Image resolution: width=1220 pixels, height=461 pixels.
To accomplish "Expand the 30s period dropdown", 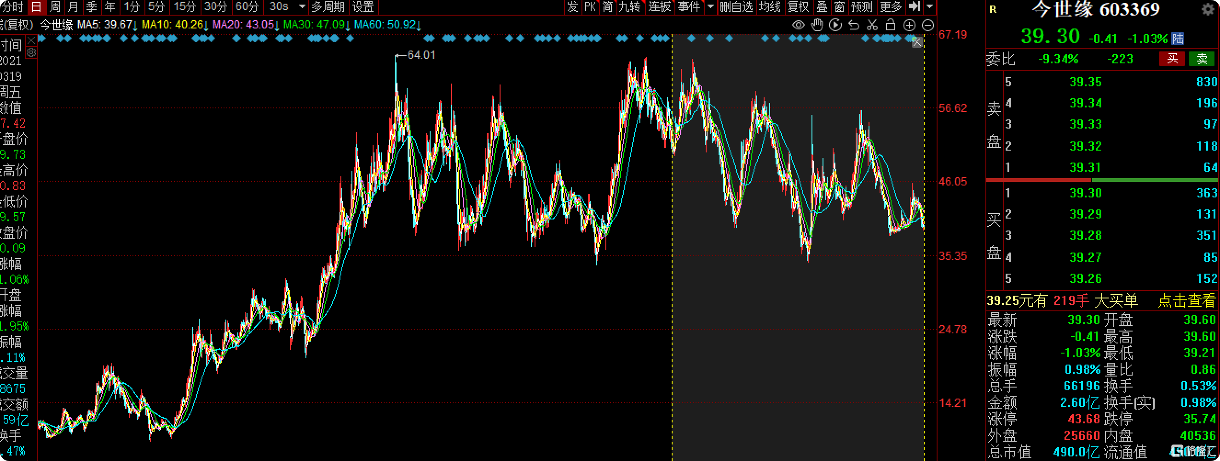I will tap(302, 6).
